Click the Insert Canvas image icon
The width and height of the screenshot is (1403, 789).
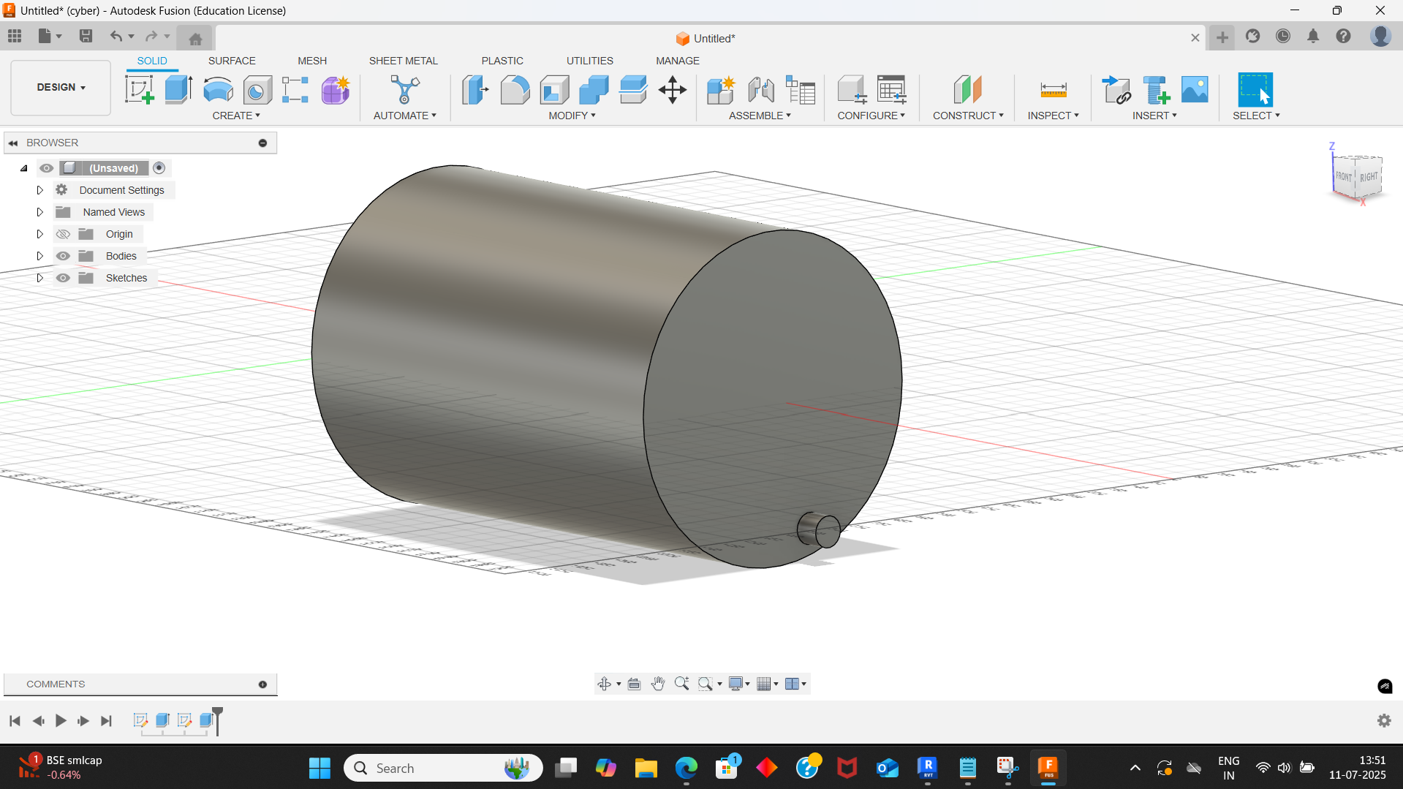[1195, 90]
